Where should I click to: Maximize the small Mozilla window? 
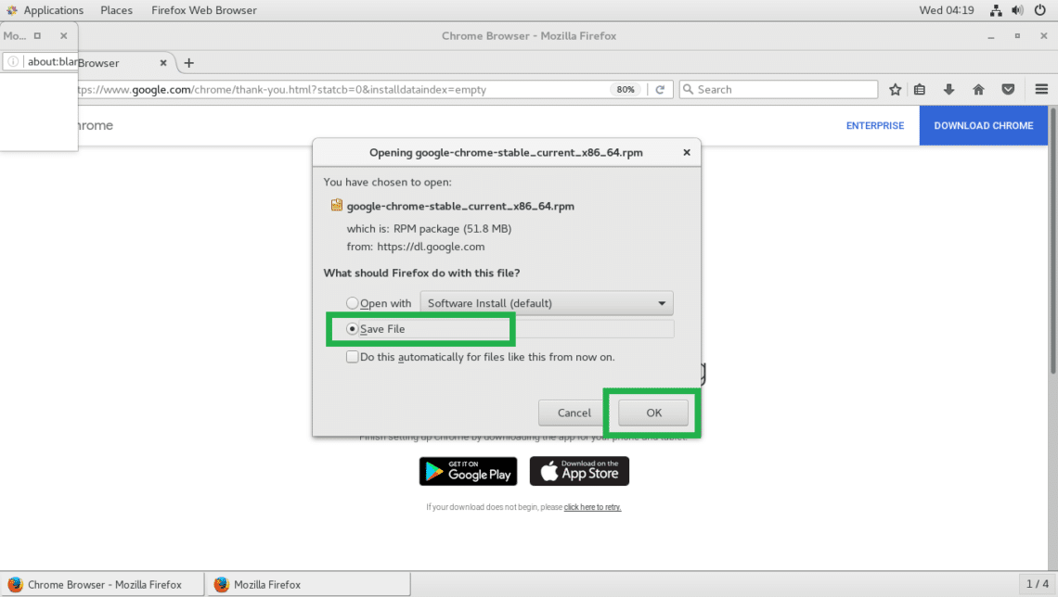tap(37, 36)
